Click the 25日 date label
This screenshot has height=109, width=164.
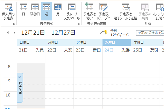pos(137,50)
